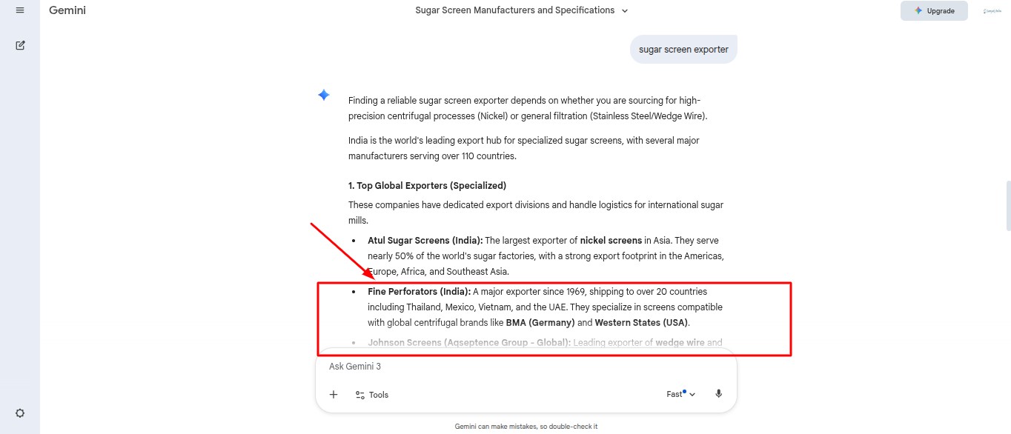Click the bold "Western States (USA)" text
The image size is (1011, 434).
coord(641,323)
